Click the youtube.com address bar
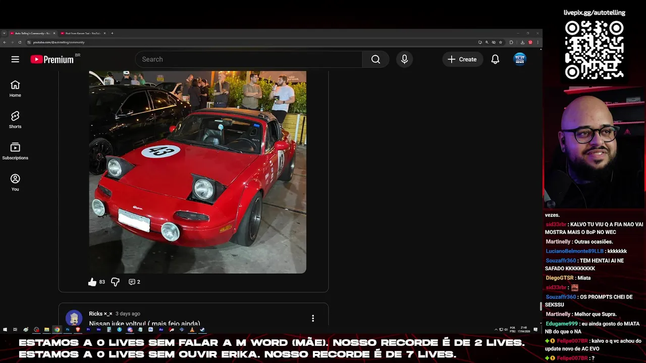646x363 pixels. 252,42
